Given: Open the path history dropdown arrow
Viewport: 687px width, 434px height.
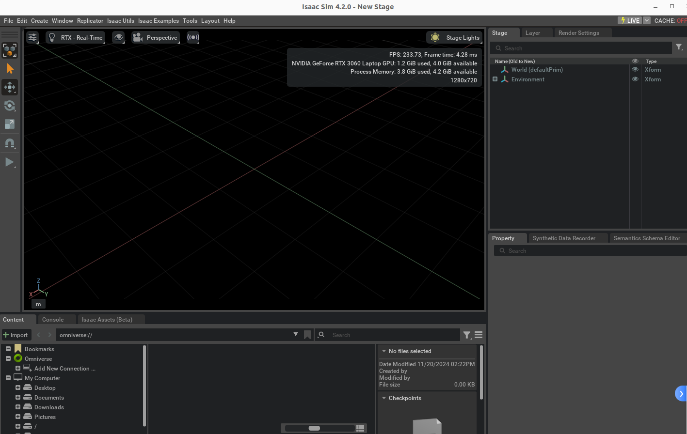Looking at the screenshot, I should (x=296, y=334).
